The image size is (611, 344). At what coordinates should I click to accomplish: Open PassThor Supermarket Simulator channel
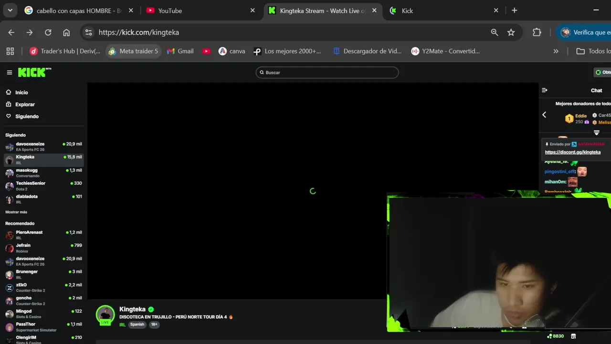43,327
